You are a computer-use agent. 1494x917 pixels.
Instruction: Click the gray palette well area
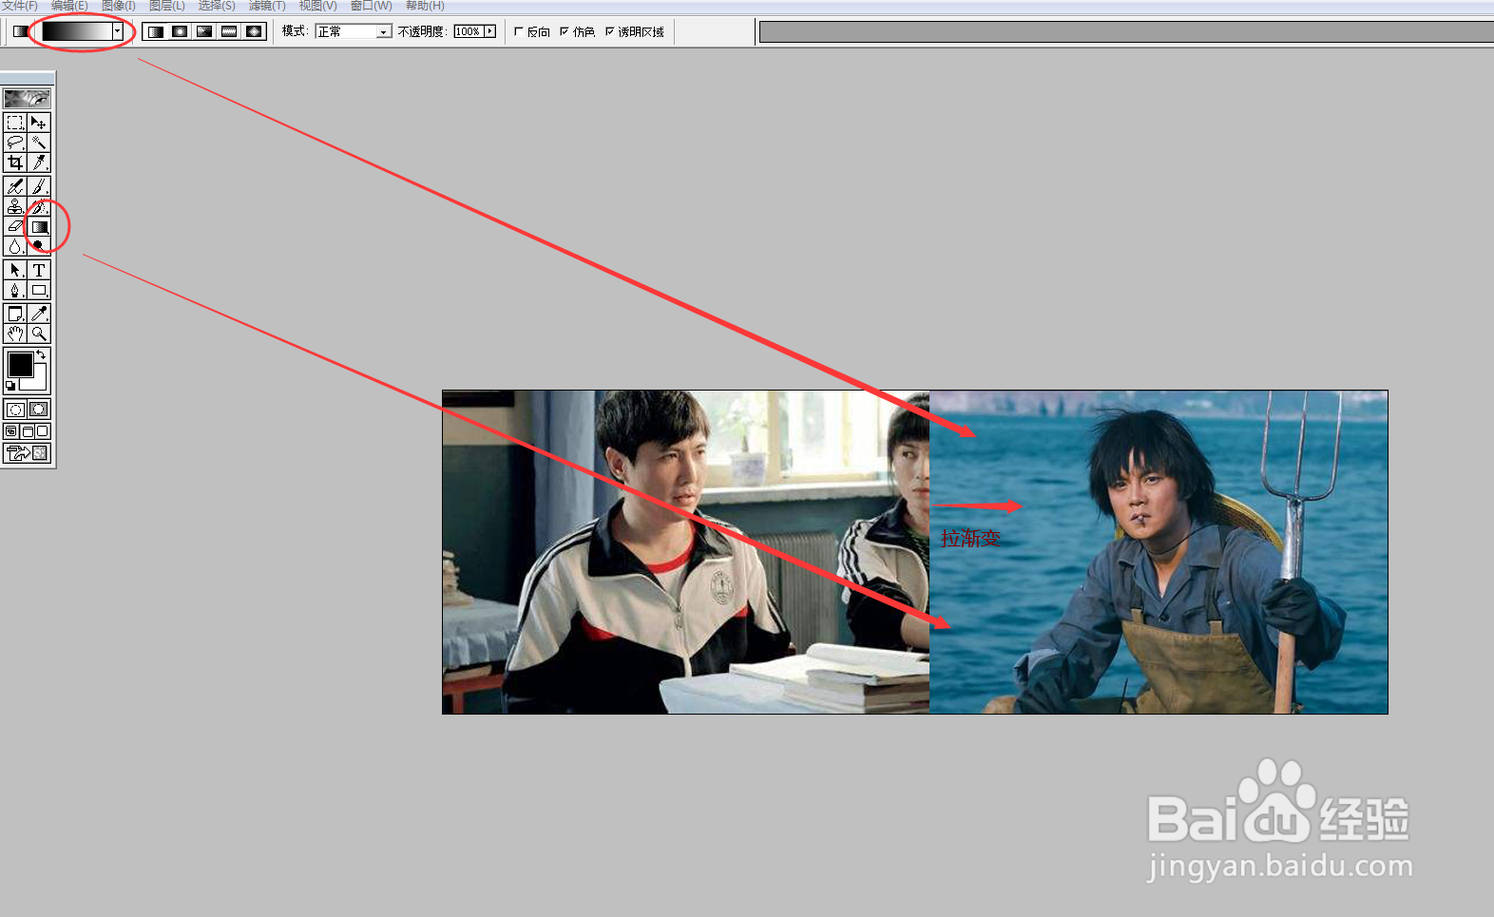click(1126, 31)
